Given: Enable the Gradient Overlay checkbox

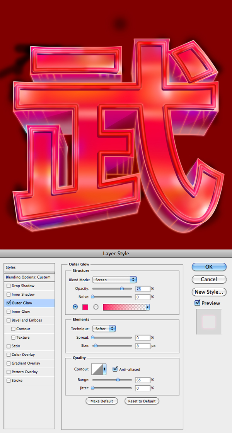Looking at the screenshot, I should (9, 363).
